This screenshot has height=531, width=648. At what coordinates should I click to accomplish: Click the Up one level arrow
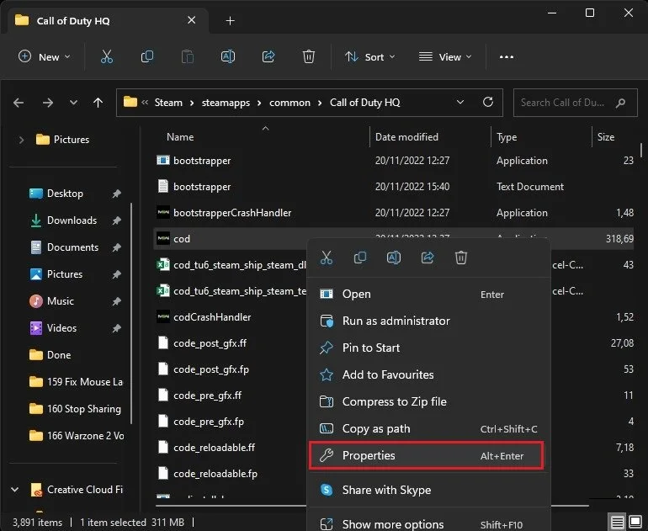click(x=98, y=103)
